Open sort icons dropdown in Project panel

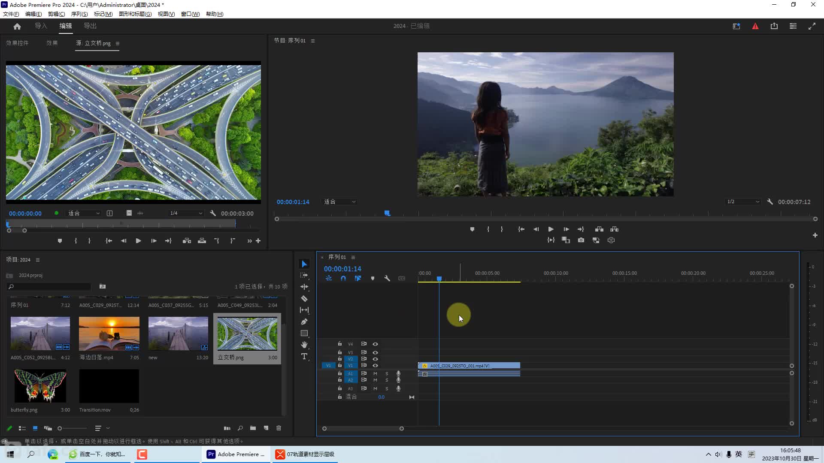102,428
